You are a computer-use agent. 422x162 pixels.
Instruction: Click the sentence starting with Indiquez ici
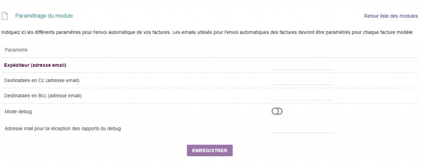click(x=86, y=33)
